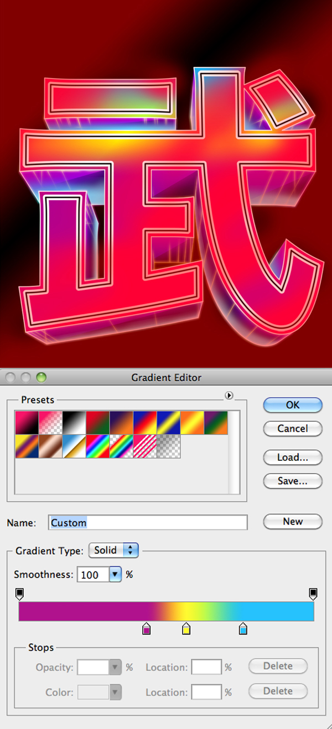Select the pink transparent stripes gradient preset
Image resolution: width=332 pixels, height=729 pixels.
pos(145,446)
